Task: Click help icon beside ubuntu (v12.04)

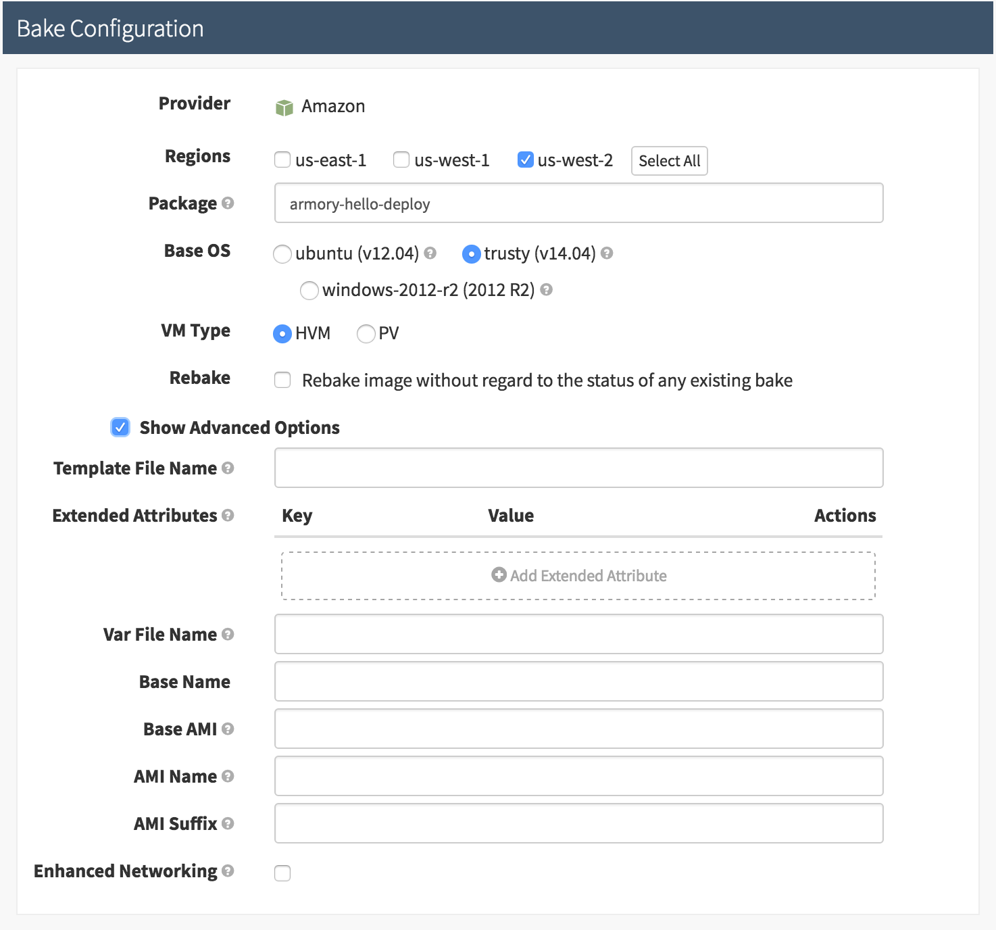Action: click(x=430, y=253)
